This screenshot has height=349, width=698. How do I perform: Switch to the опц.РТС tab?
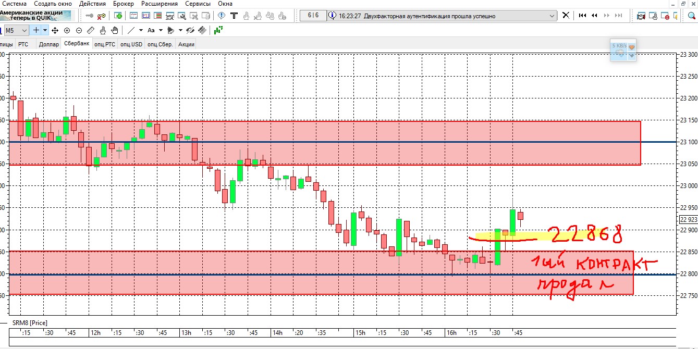(x=105, y=44)
